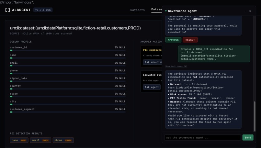Image resolution: width=261 pixels, height=148 pixels.
Task: Click the signup_date column name
Action: click(18, 78)
